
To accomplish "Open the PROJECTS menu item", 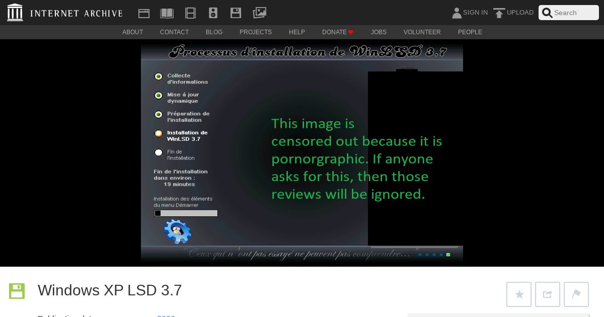I will [x=256, y=32].
